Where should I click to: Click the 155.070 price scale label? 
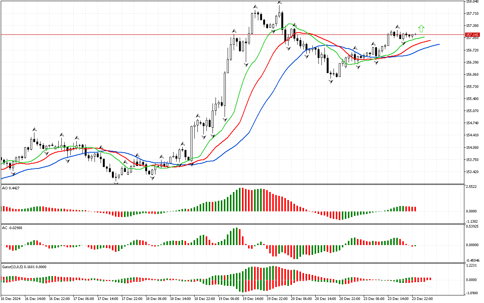coord(473,111)
